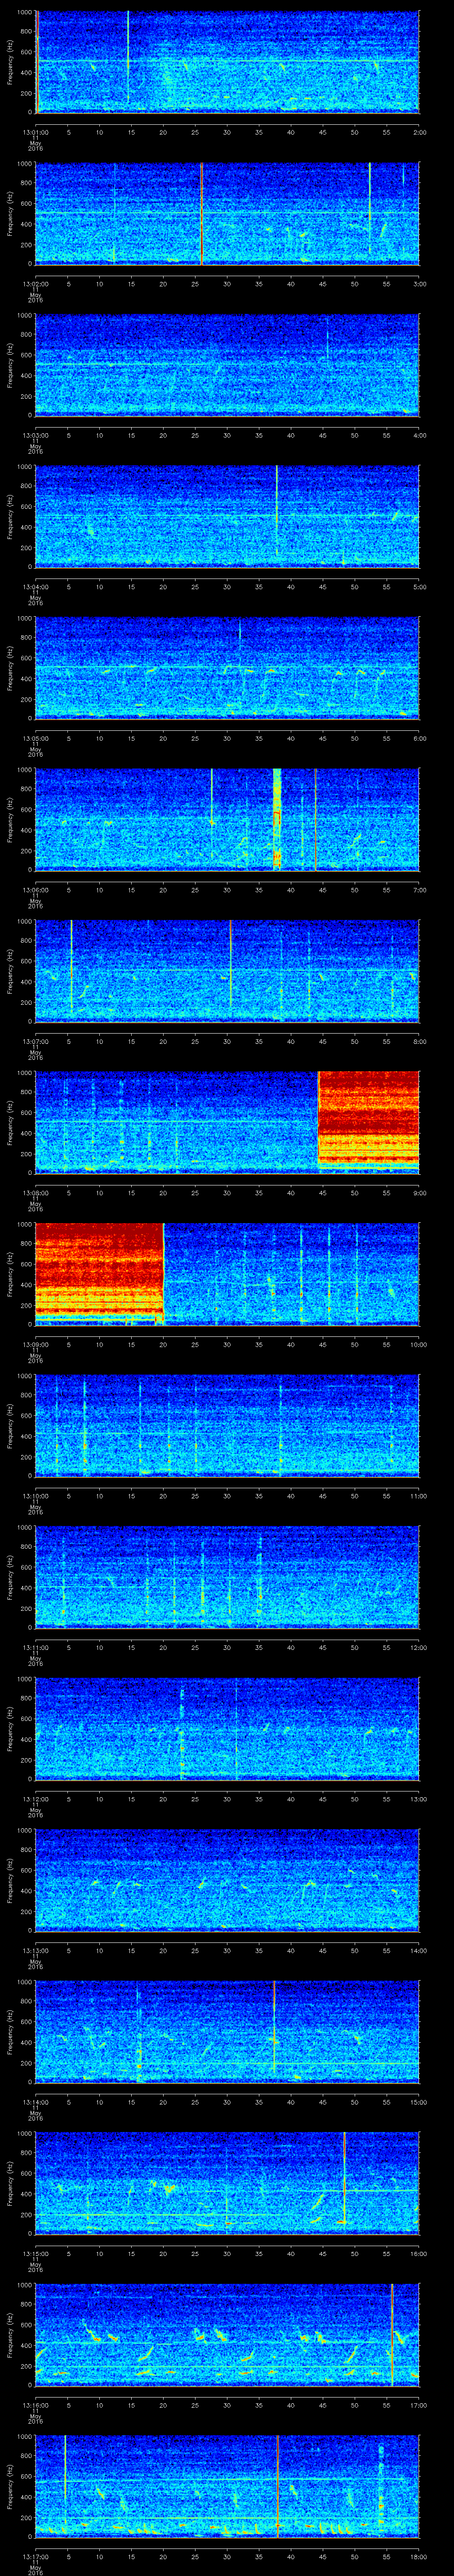Click Frequency (Hz) axis label of the 13:08:00 panel
Viewport: 454px width, 2576px height.
[11, 1123]
